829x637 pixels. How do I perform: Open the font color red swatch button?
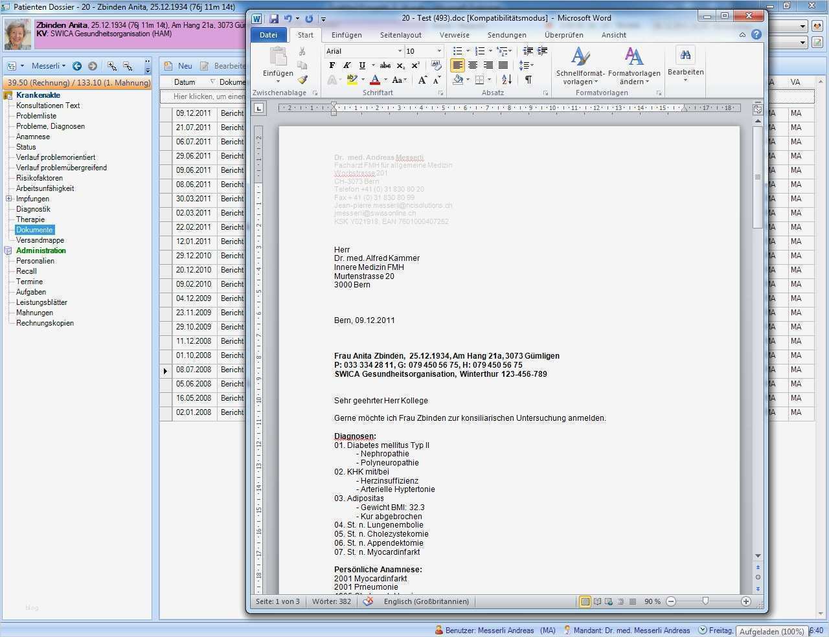pyautogui.click(x=374, y=80)
